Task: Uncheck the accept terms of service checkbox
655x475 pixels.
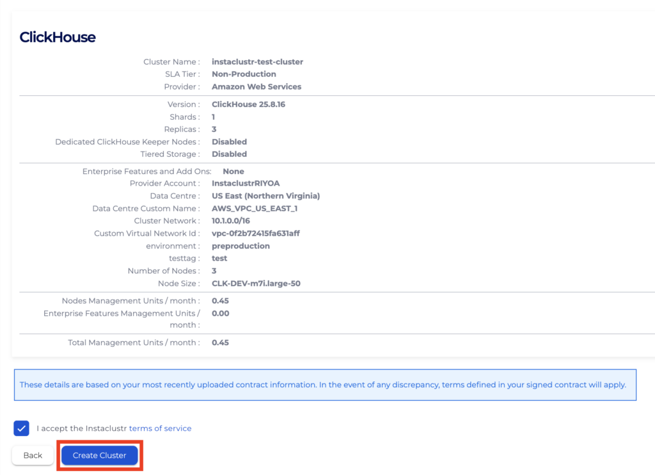Action: [x=21, y=428]
